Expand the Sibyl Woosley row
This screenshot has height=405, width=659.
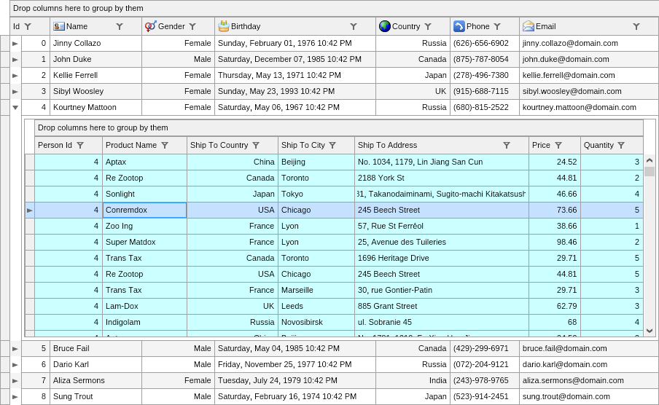tap(15, 92)
